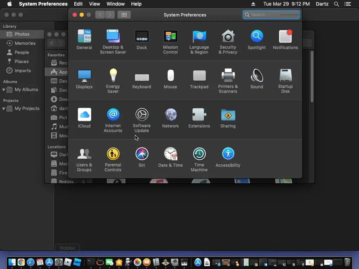Select Applications in the Finder Favorites sidebar
This screenshot has width=359, height=269.
(56, 72)
